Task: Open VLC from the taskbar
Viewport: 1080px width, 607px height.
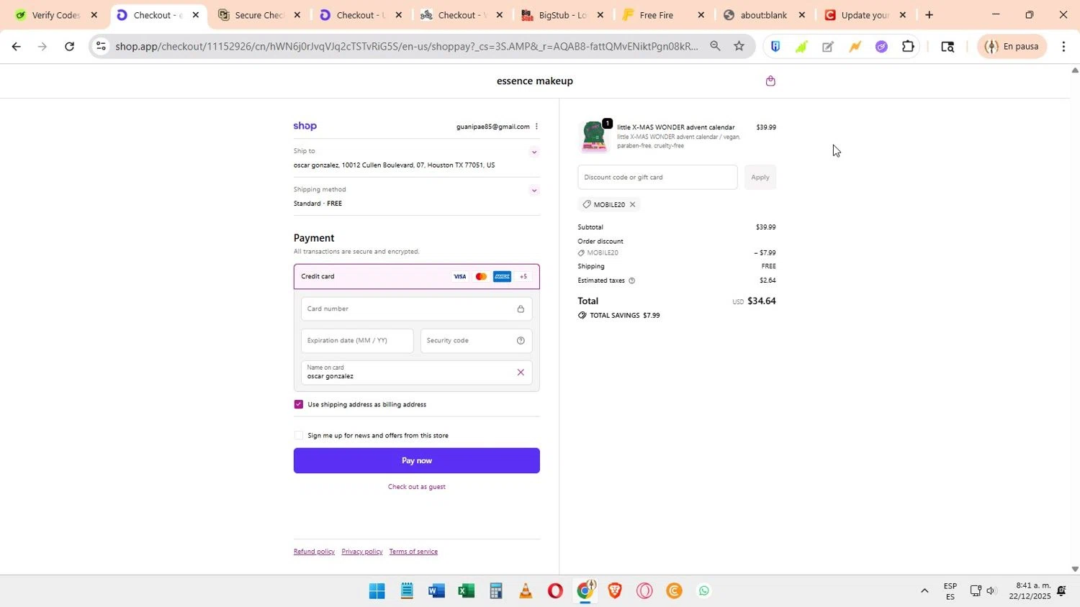Action: [x=526, y=591]
